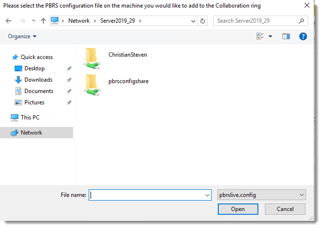This screenshot has height=228, width=322.
Task: Select Network in navigation pane
Action: (37, 132)
